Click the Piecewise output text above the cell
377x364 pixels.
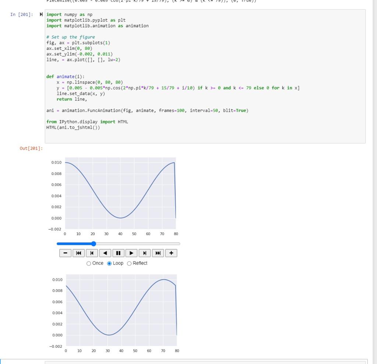coord(151,1)
